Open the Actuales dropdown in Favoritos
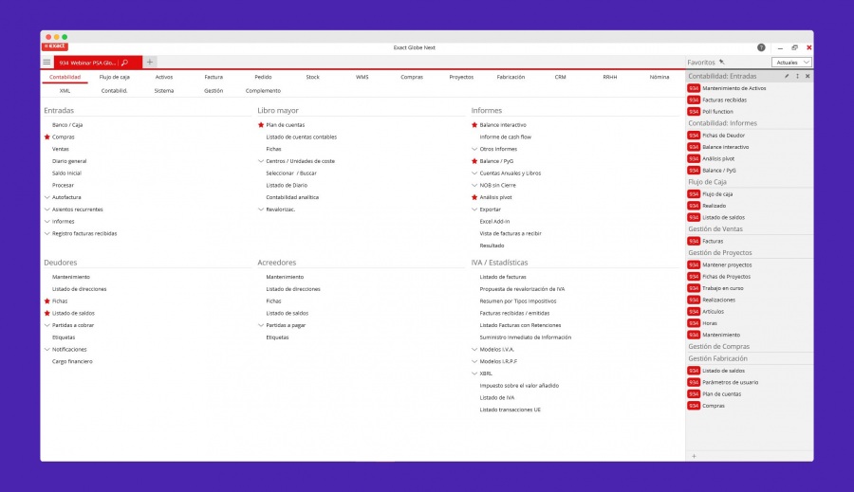This screenshot has width=854, height=492. 791,63
